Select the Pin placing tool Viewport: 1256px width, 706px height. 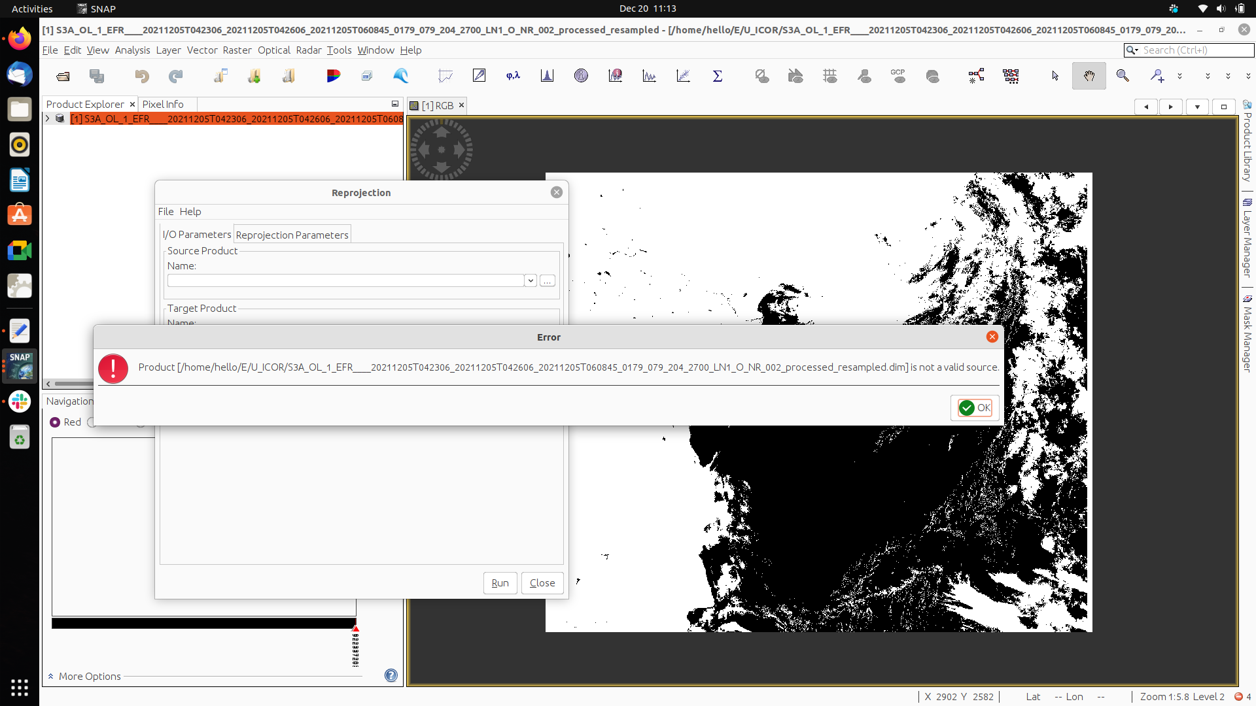point(1157,76)
